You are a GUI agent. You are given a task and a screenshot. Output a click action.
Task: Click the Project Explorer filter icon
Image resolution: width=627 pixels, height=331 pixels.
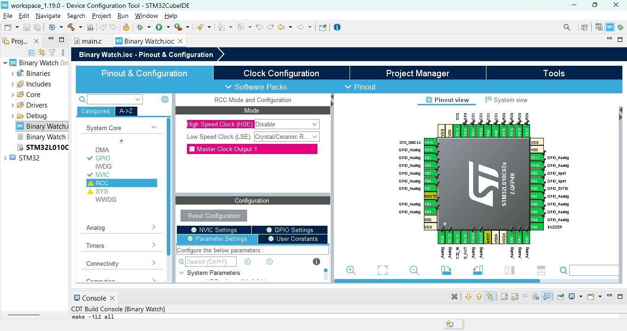(x=52, y=52)
